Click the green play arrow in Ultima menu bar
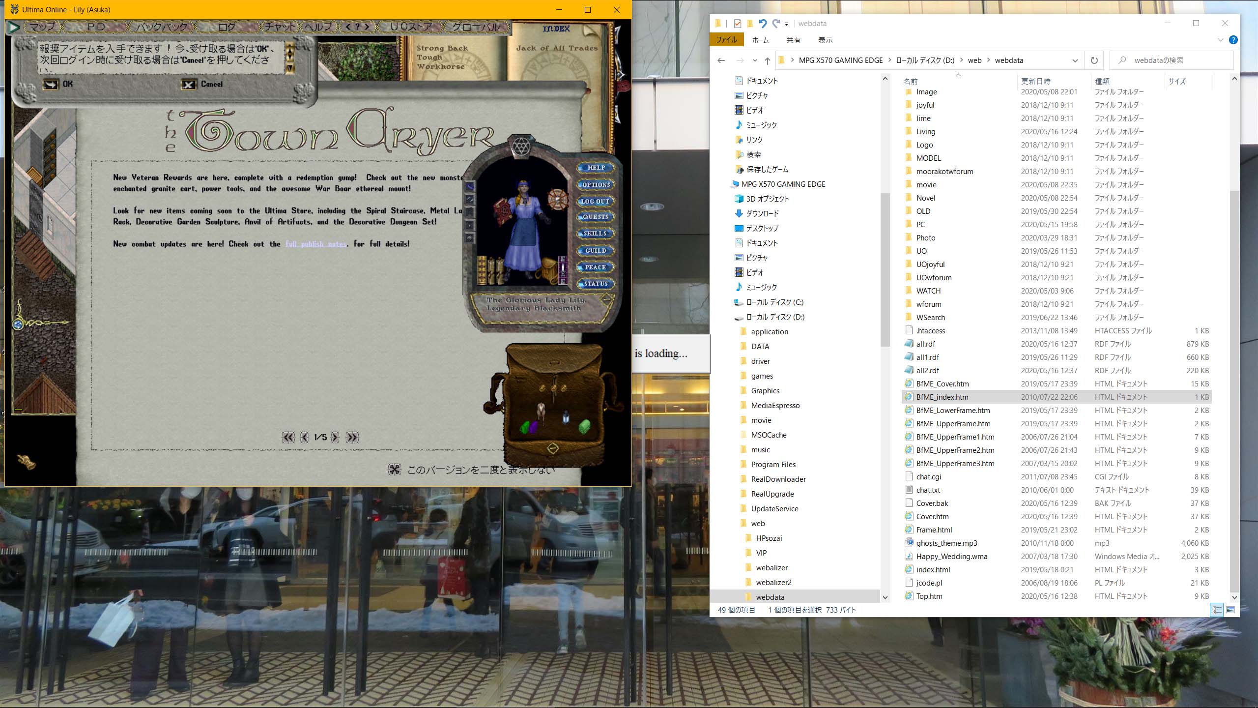1258x708 pixels. click(x=13, y=27)
